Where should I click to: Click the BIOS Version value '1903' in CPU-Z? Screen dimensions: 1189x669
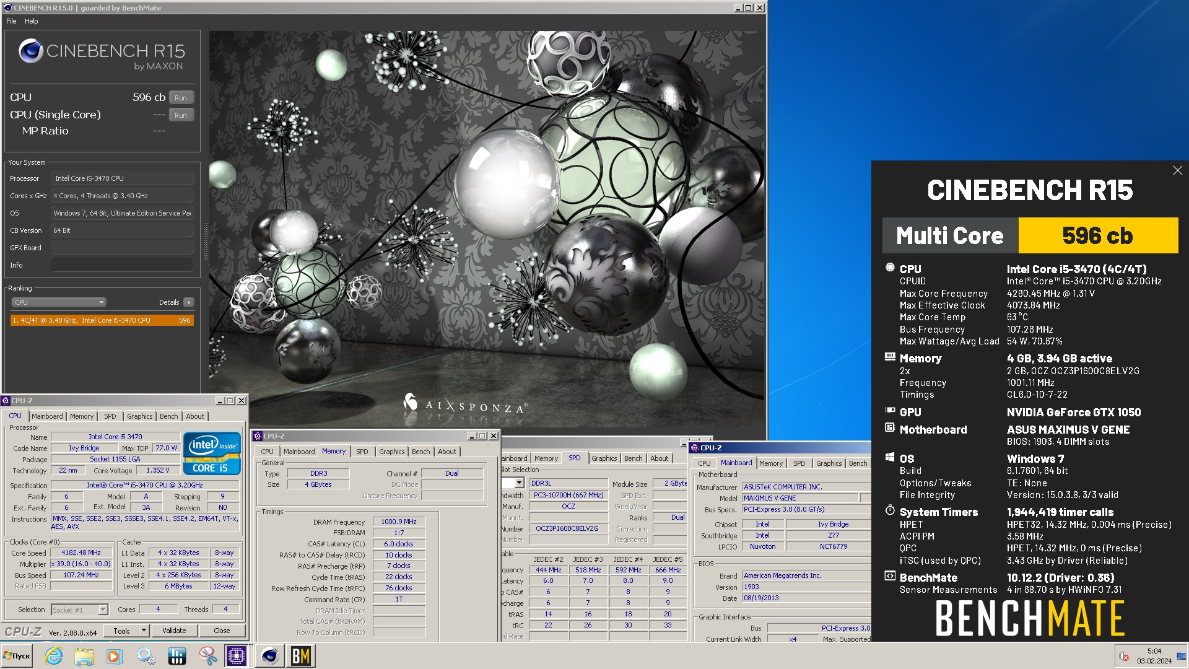coord(806,587)
